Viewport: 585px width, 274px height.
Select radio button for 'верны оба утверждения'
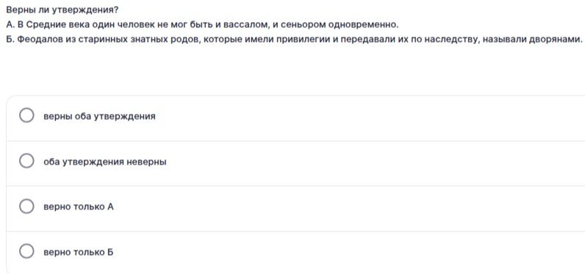click(26, 115)
